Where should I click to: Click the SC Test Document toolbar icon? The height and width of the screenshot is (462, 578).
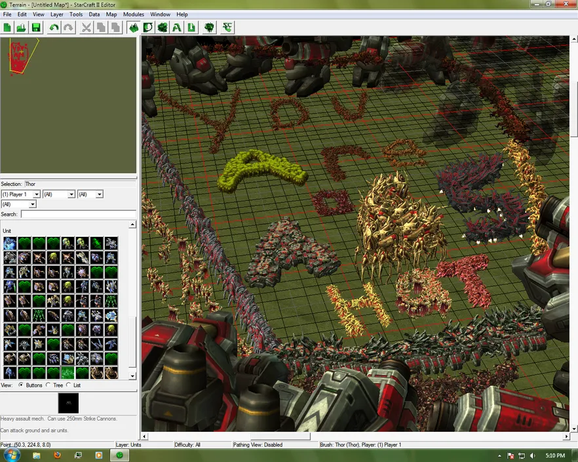[x=227, y=27]
